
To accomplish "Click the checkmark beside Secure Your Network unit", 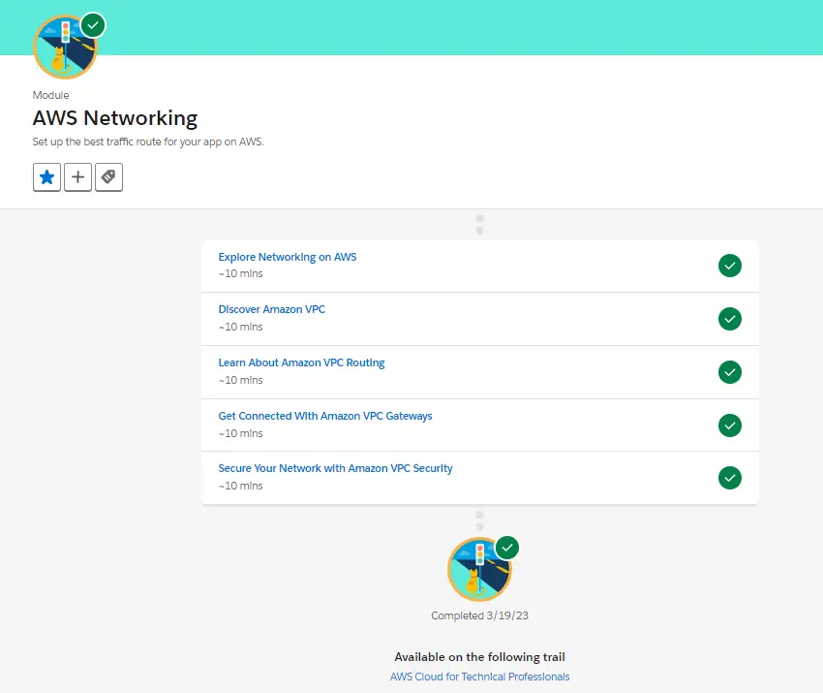I will coord(730,478).
